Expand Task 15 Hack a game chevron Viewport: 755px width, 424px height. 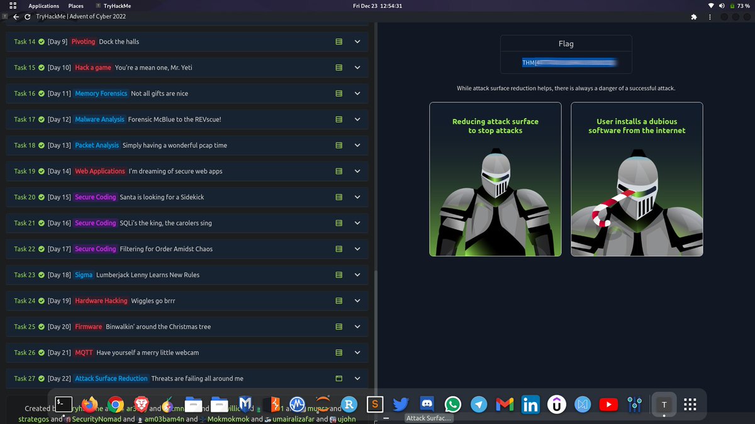(357, 67)
